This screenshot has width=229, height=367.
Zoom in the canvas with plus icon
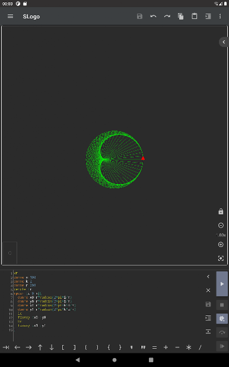click(x=221, y=245)
